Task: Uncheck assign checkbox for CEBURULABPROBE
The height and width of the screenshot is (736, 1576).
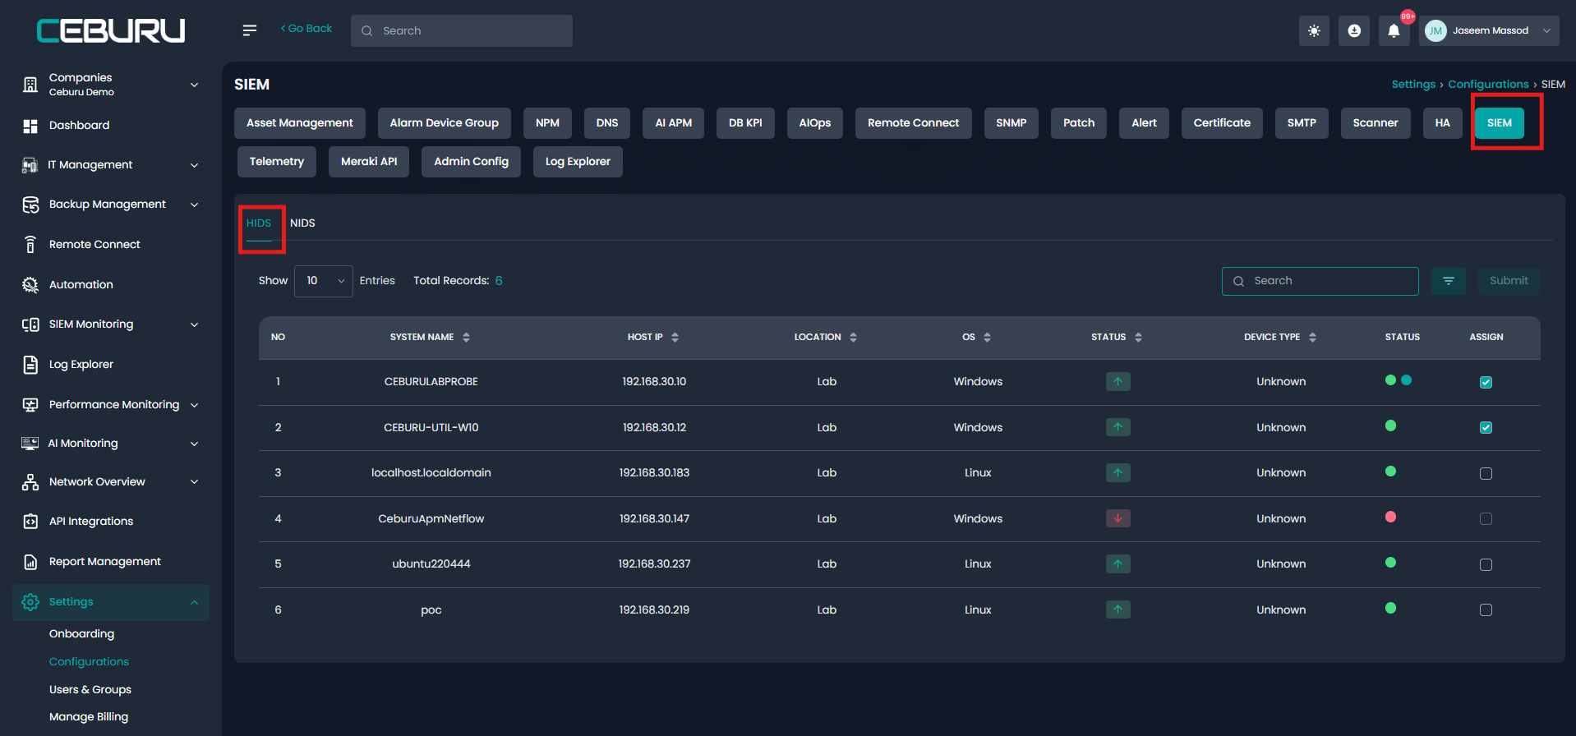Action: point(1486,382)
